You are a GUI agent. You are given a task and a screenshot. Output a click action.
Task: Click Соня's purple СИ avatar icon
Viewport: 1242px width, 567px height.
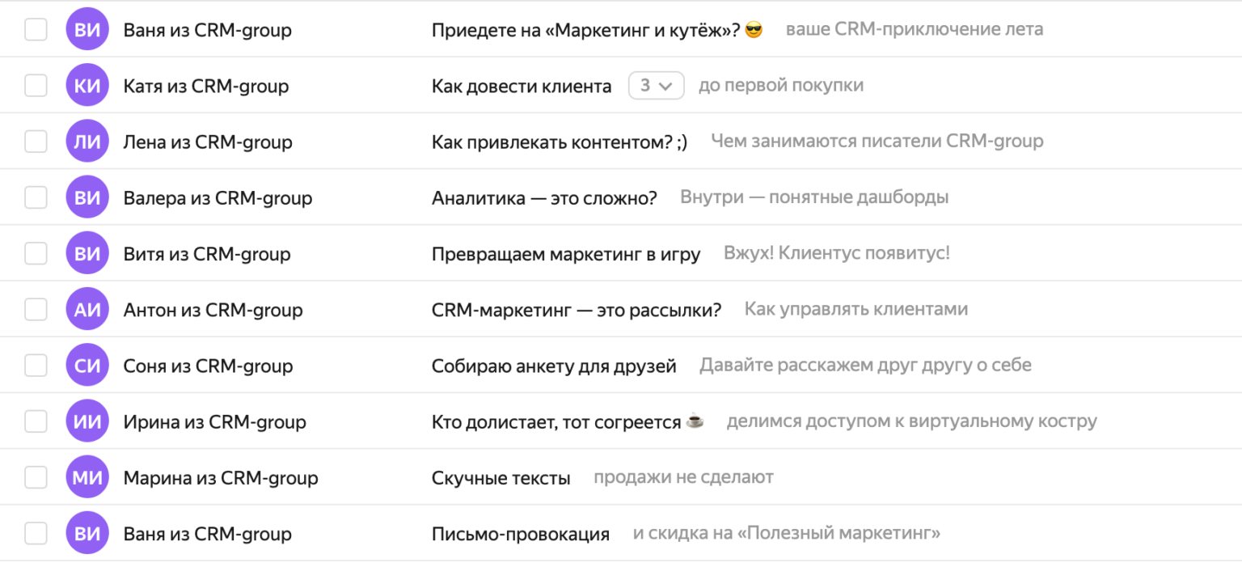(87, 366)
